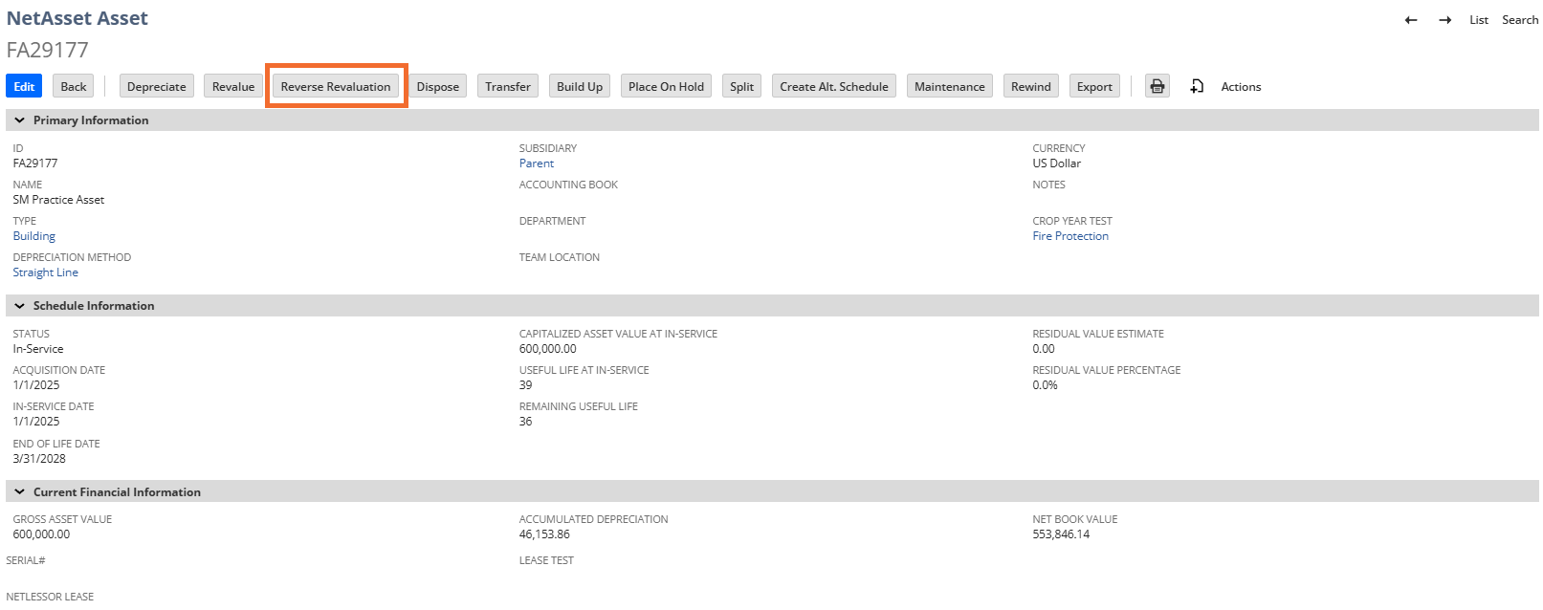Open the Building asset type link

point(34,236)
